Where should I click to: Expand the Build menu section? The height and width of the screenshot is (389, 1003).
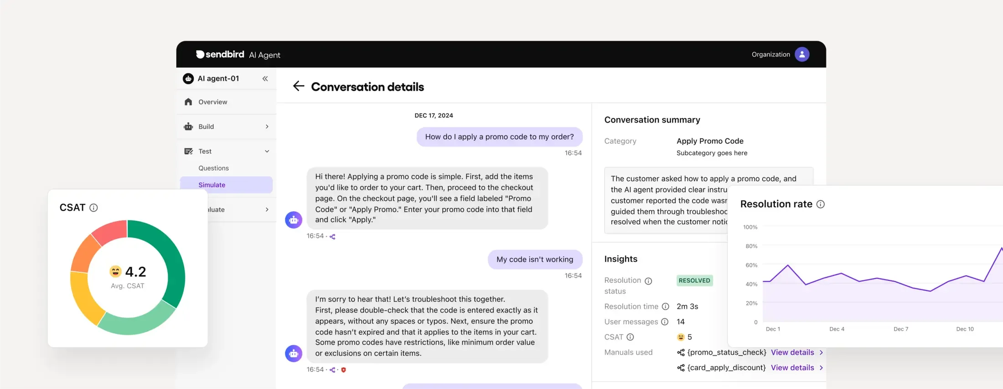click(267, 127)
